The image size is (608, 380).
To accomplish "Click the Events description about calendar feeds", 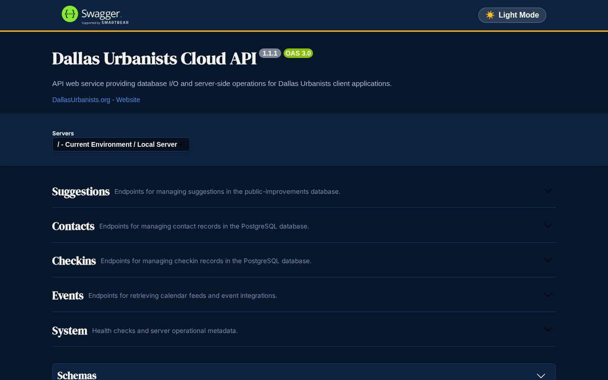I will 183,295.
